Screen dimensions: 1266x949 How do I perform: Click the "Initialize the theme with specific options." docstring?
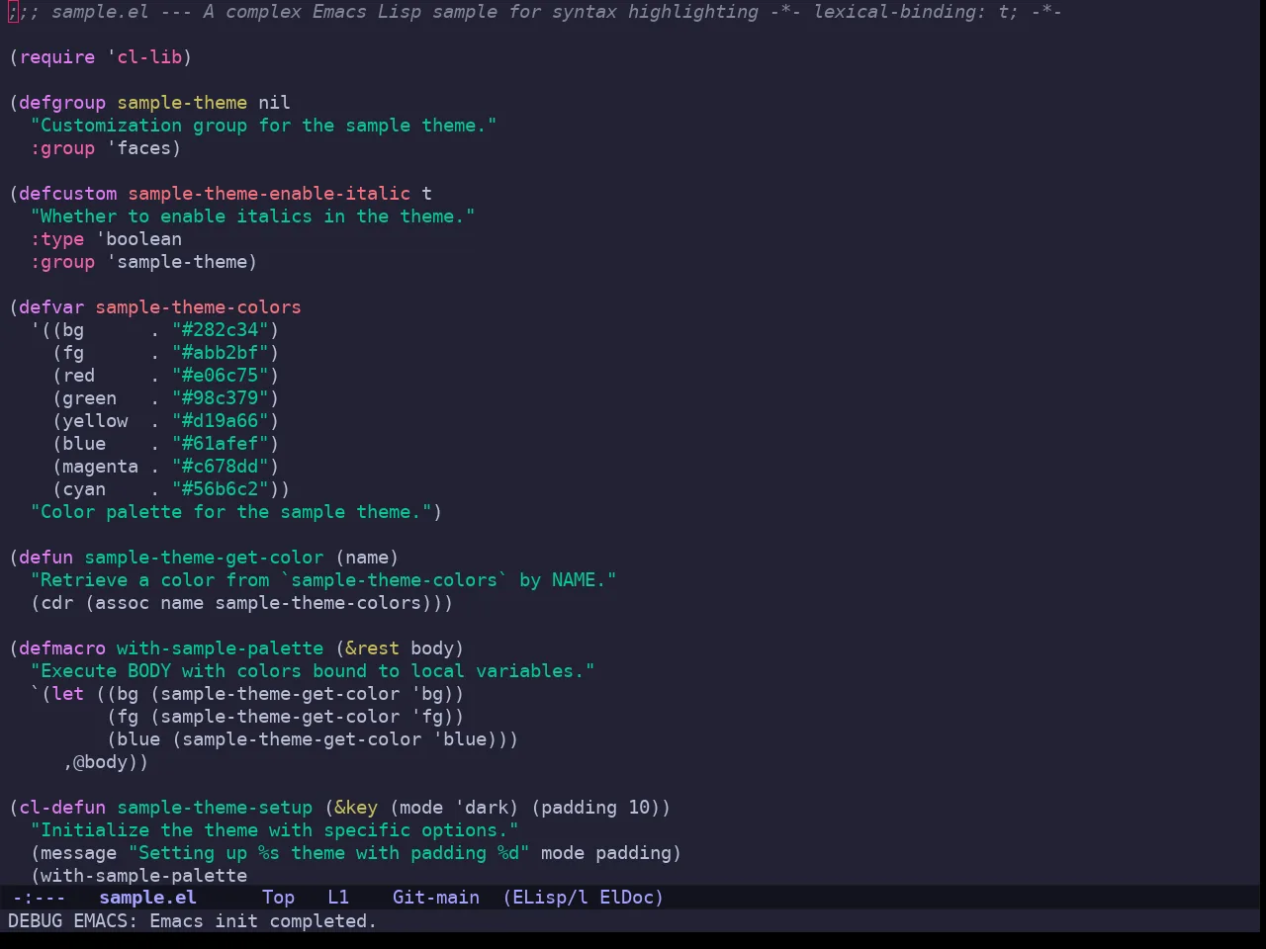tap(274, 830)
